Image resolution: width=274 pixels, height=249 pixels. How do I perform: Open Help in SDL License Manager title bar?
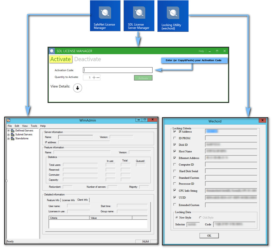point(201,51)
